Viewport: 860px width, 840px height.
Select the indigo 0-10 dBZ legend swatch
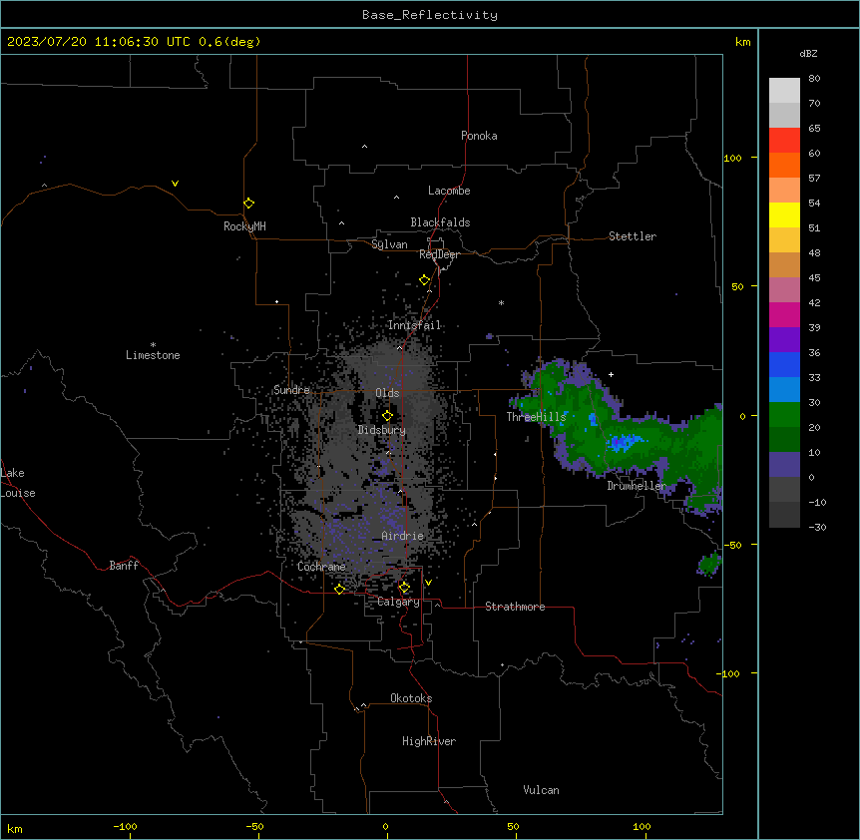[x=784, y=465]
